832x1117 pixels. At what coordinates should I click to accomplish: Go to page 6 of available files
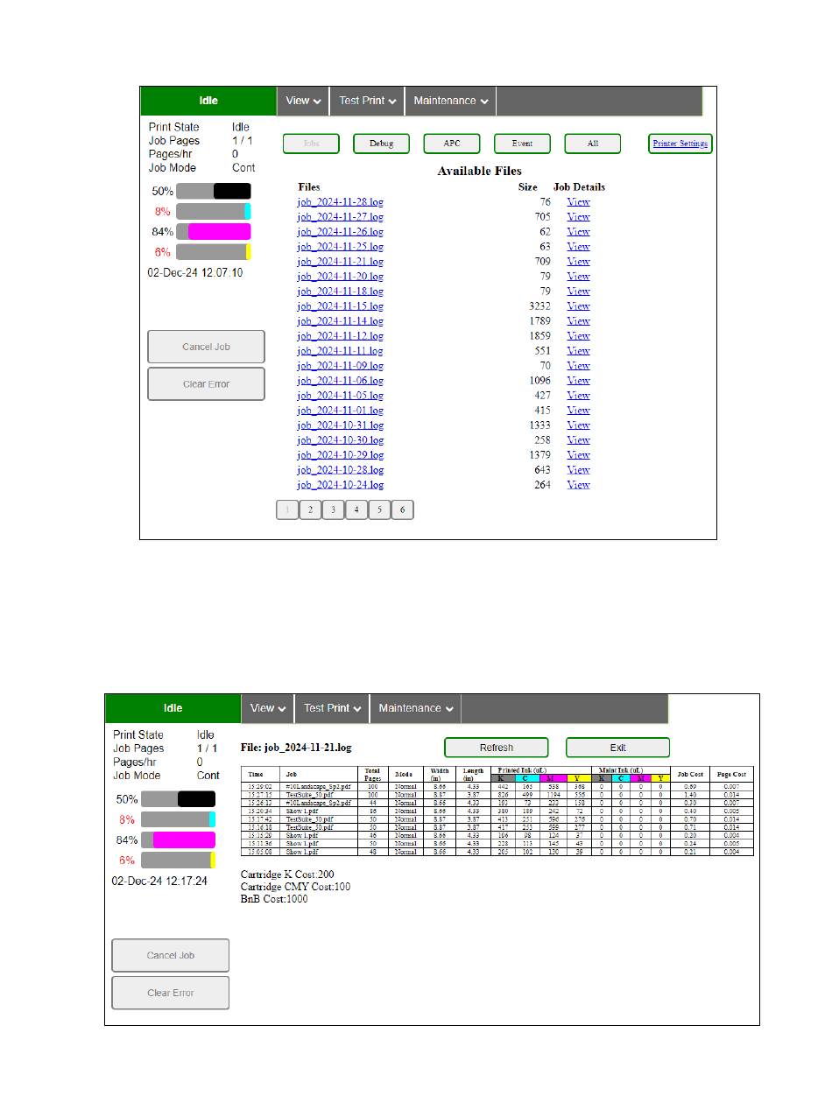[402, 510]
